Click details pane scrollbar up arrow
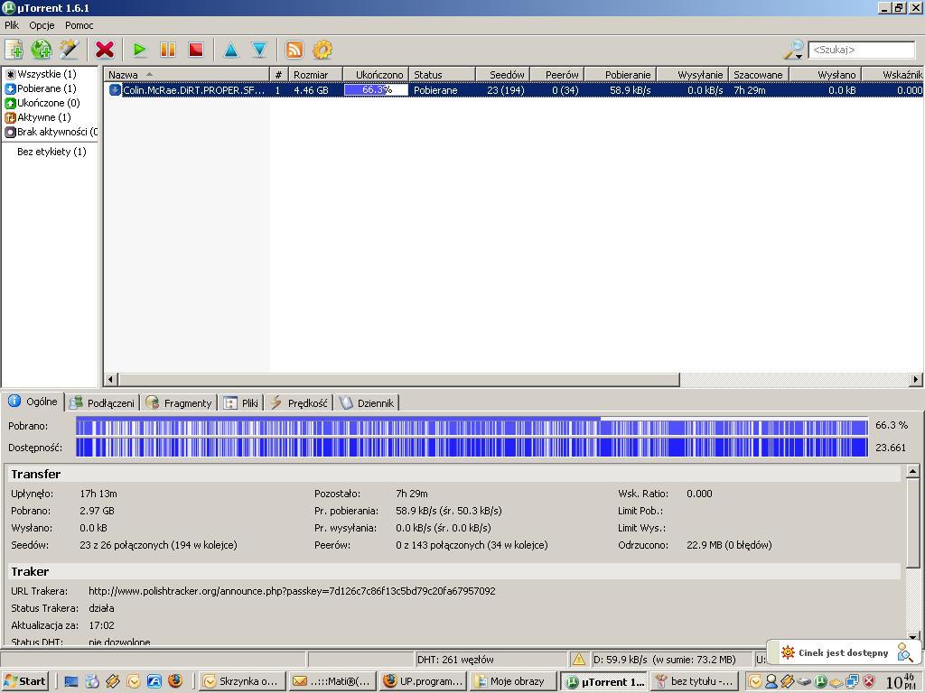 [912, 471]
